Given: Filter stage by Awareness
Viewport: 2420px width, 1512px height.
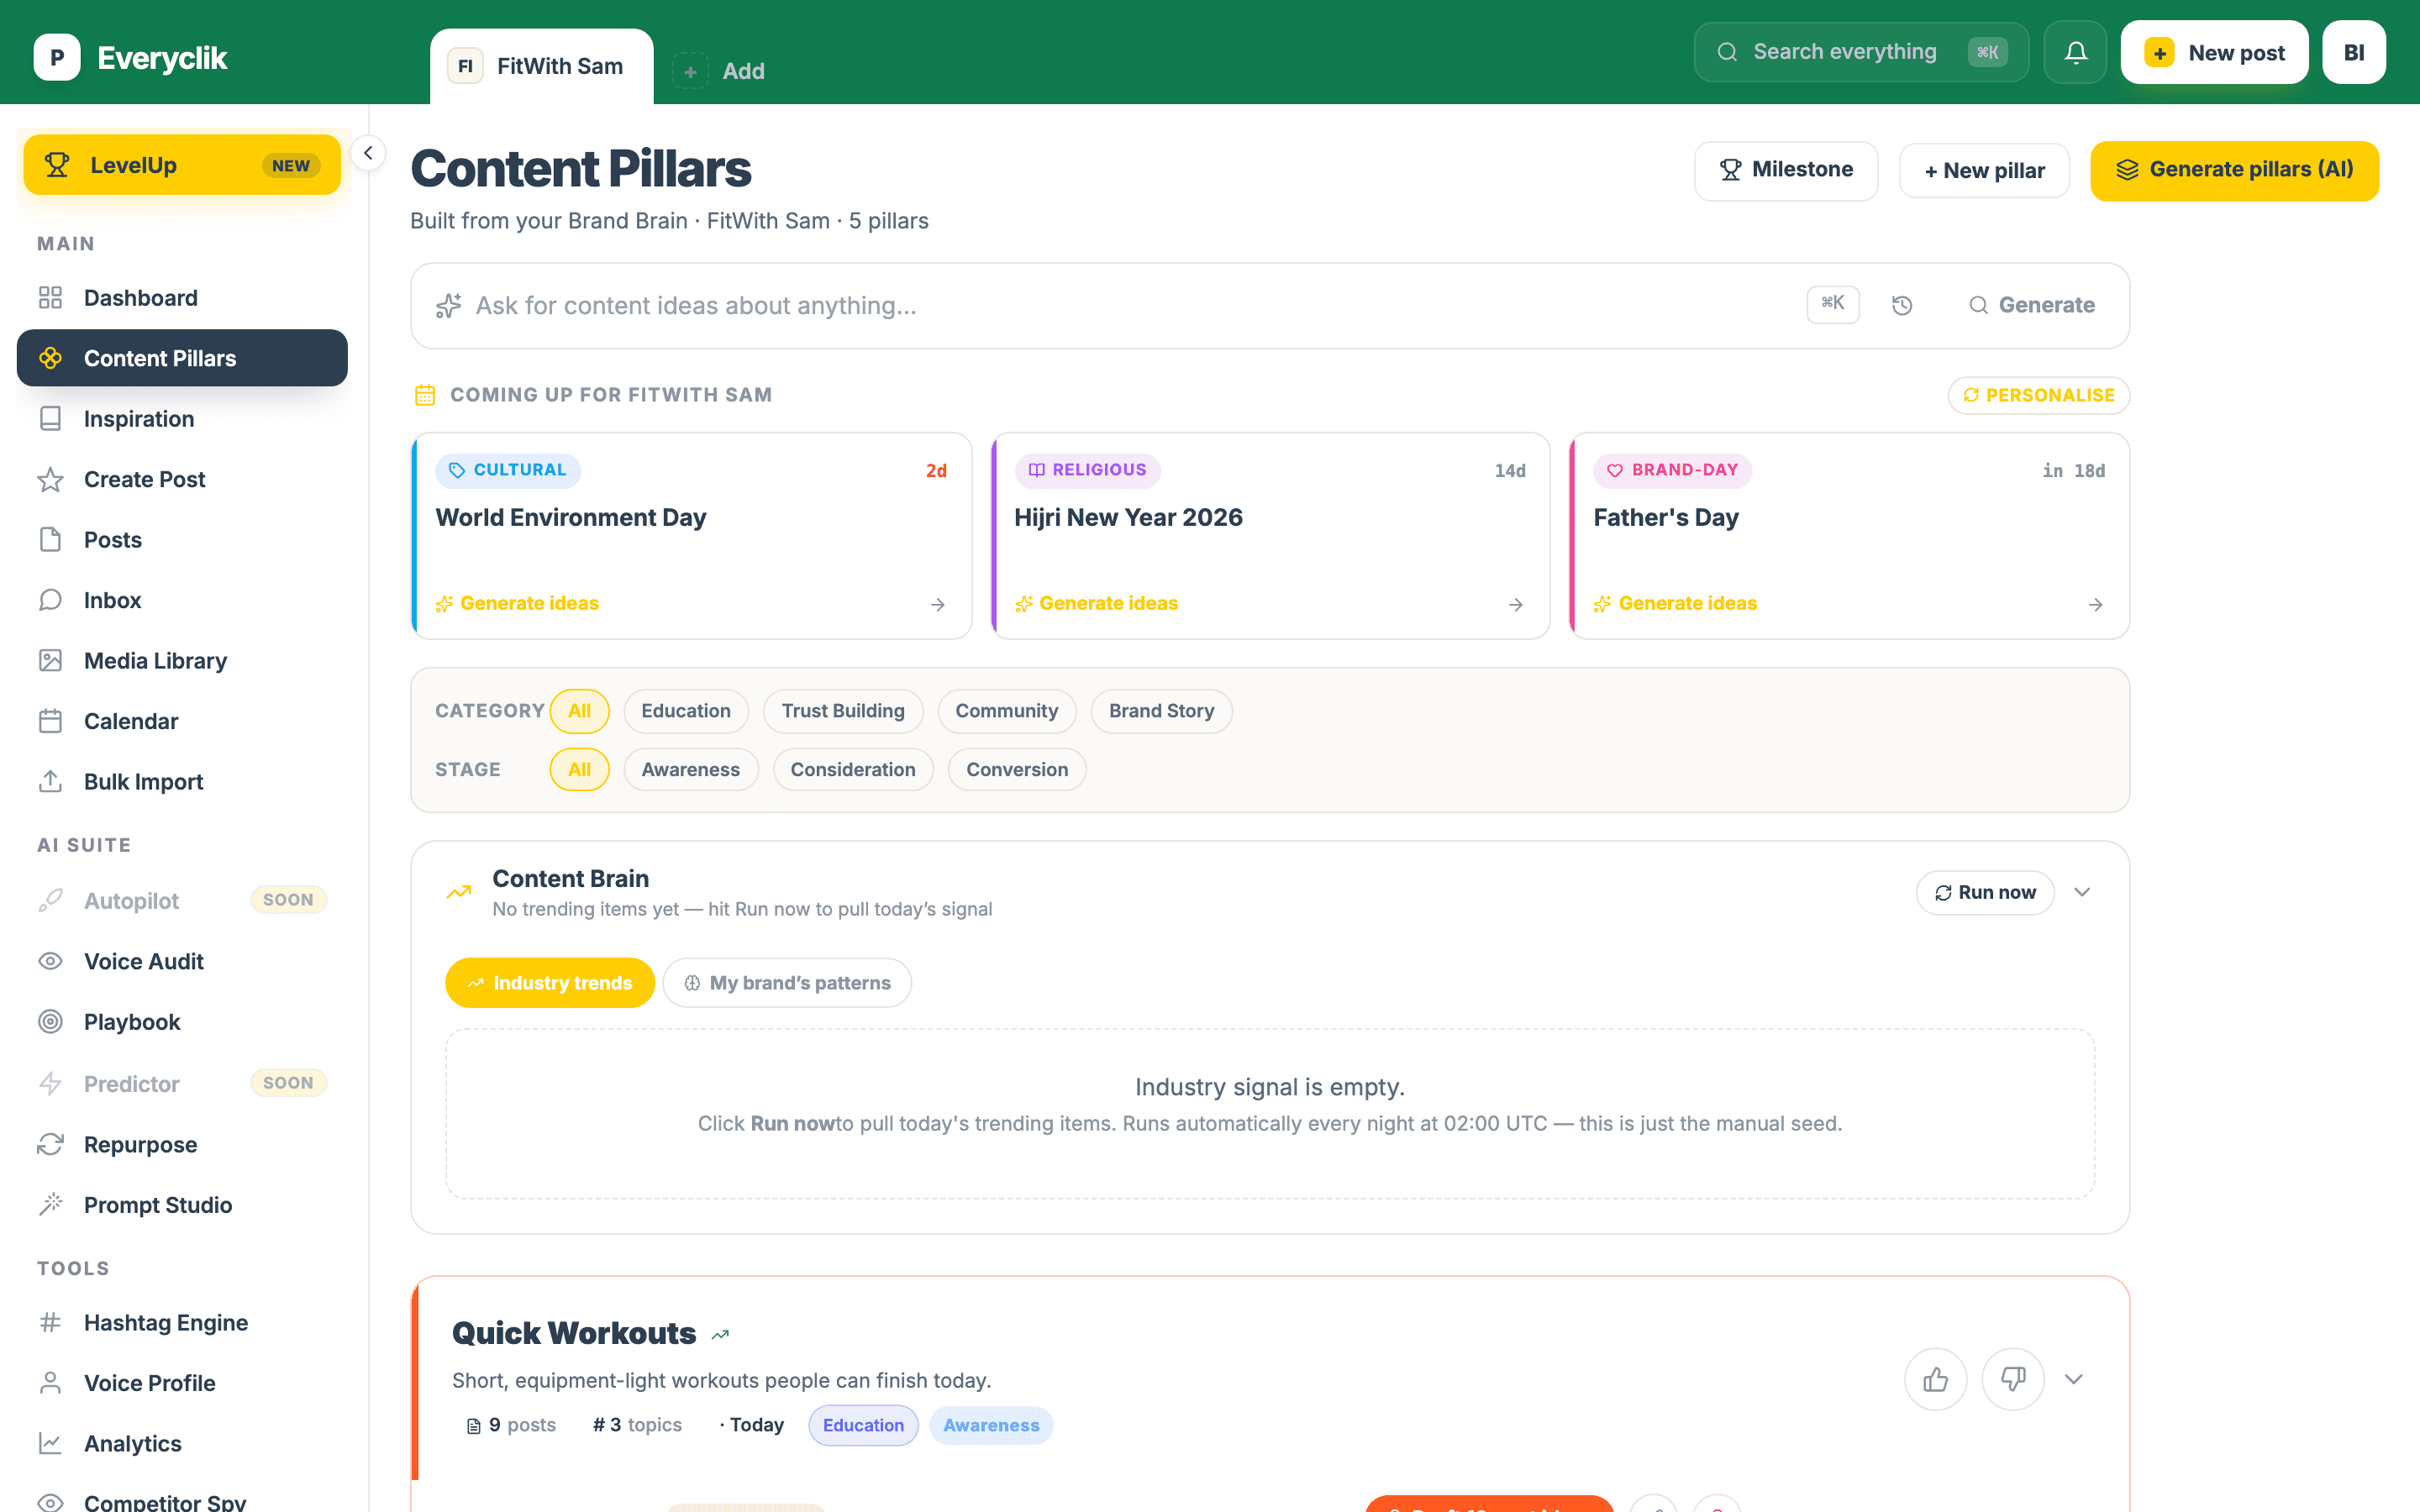Looking at the screenshot, I should 690,770.
